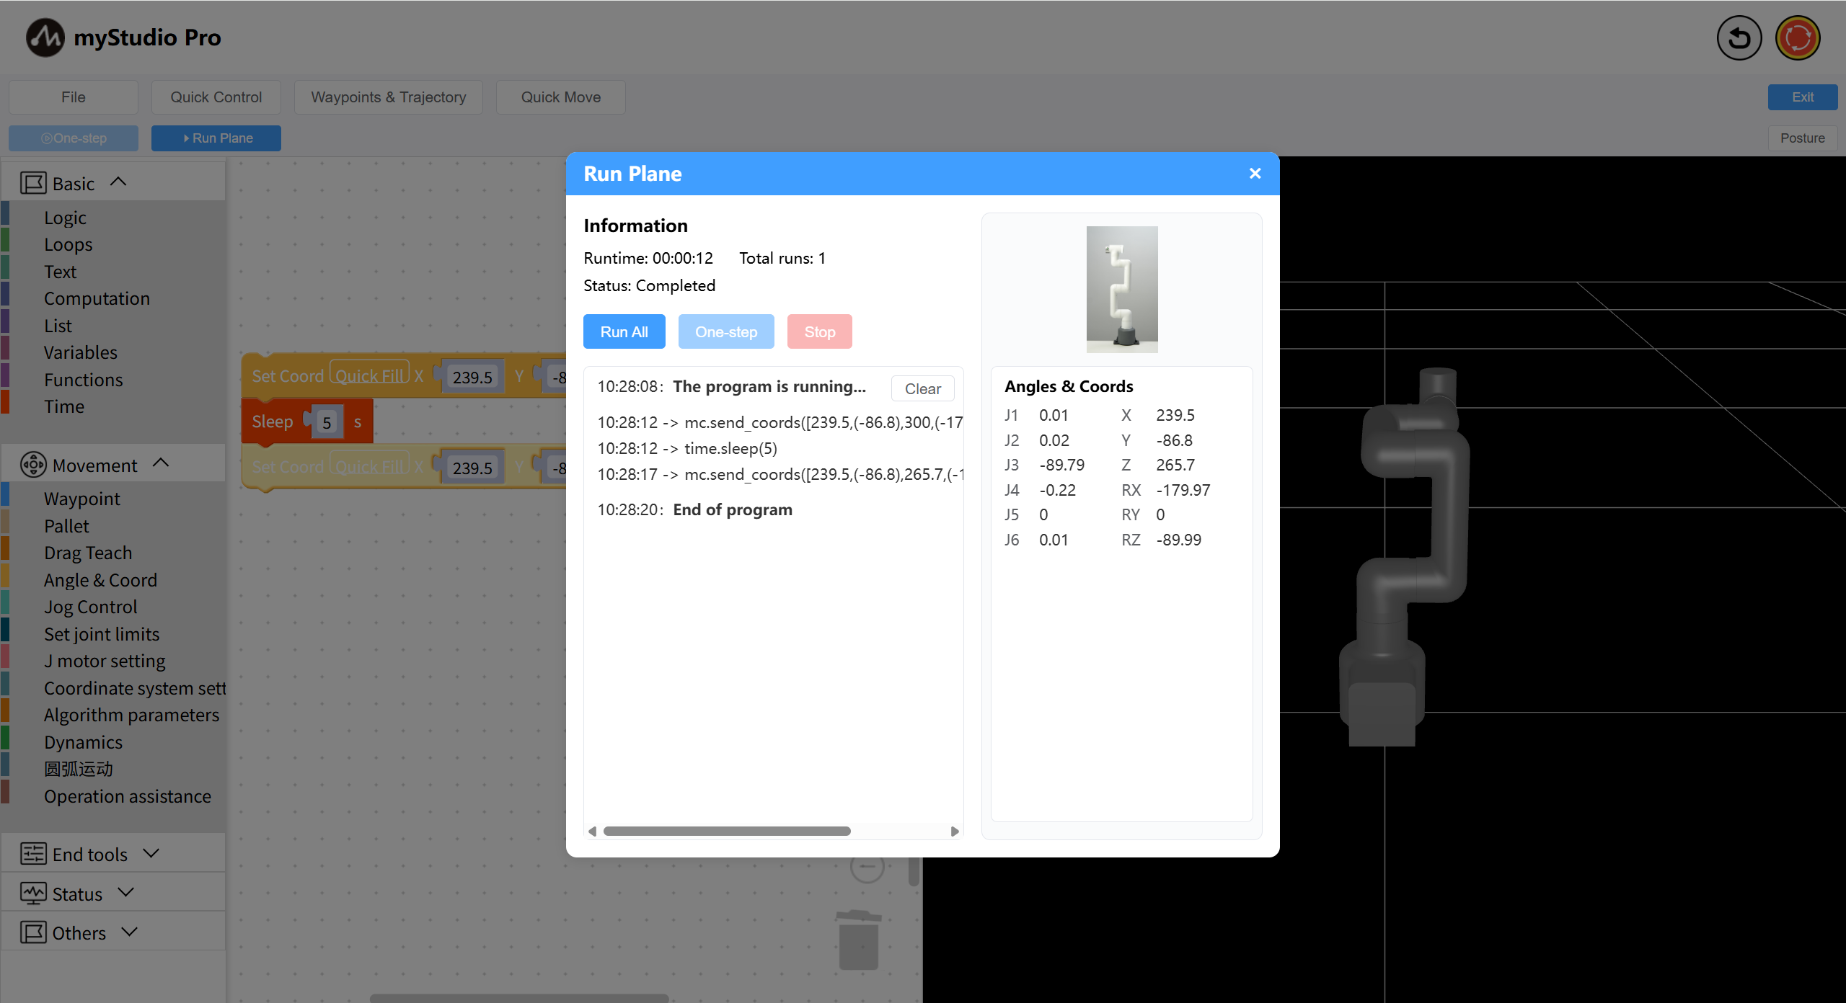Select Angle & Coord in Movement list

pos(100,580)
